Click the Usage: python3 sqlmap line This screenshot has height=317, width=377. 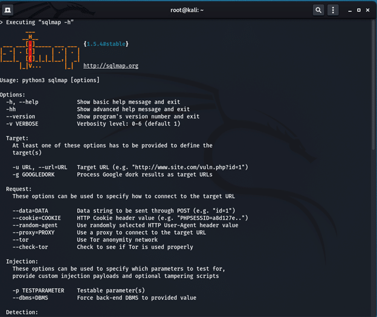click(50, 80)
